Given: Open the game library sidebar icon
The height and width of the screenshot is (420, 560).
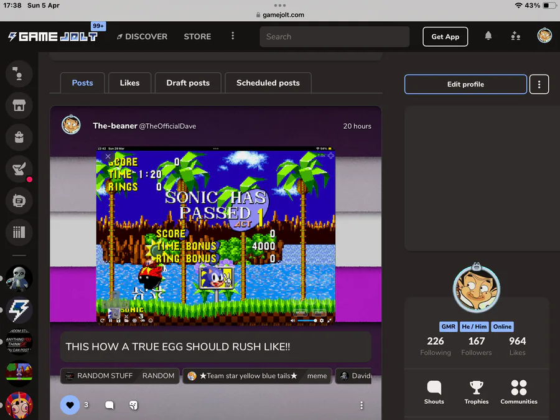Looking at the screenshot, I should pos(19,233).
